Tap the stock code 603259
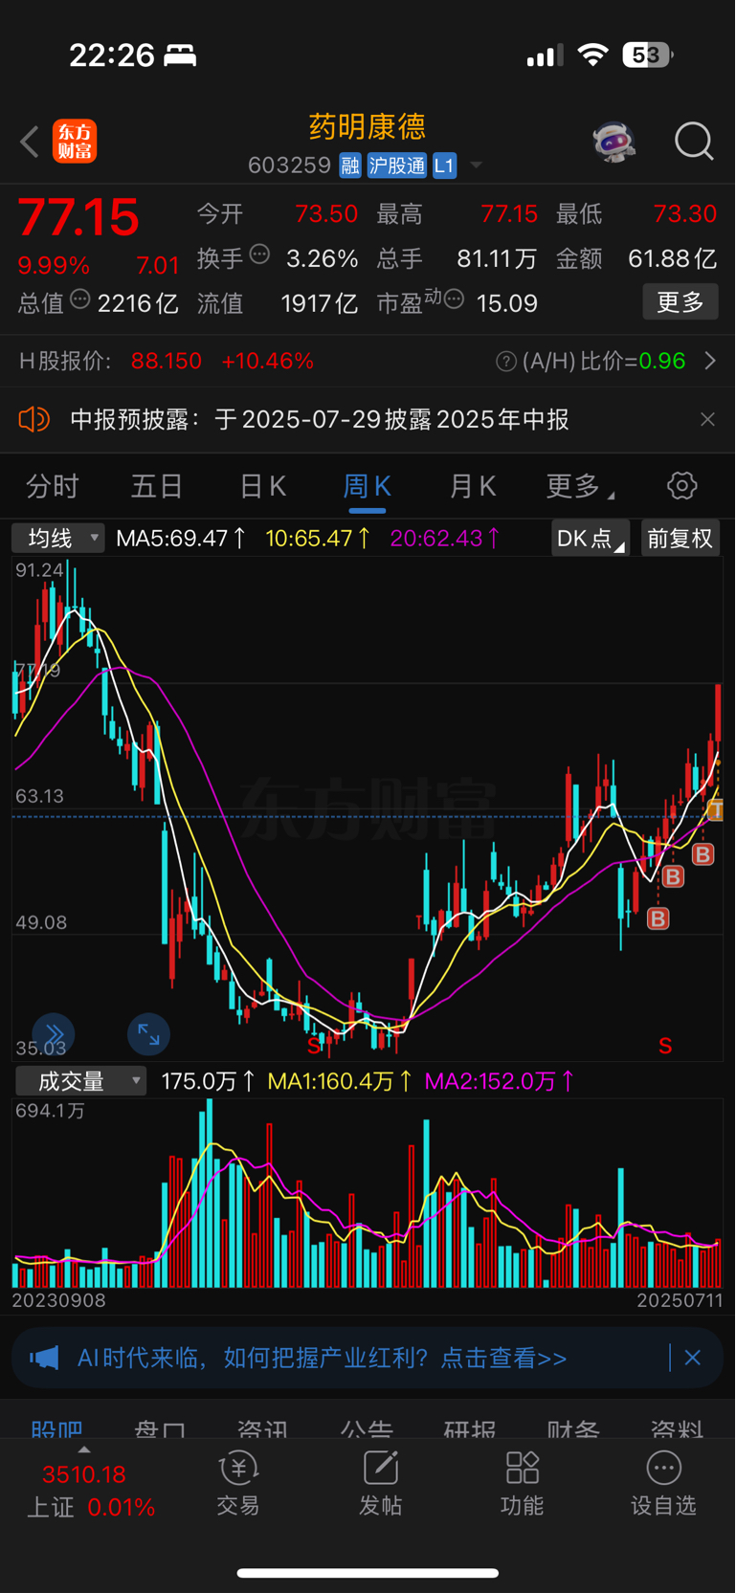Viewport: 736px width, 1593px height. click(x=289, y=166)
